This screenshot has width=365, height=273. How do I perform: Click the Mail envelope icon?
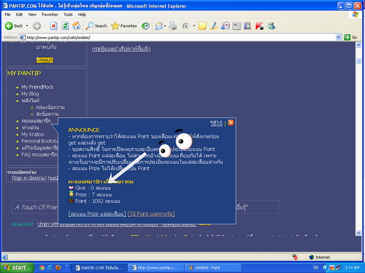pyautogui.click(x=159, y=26)
